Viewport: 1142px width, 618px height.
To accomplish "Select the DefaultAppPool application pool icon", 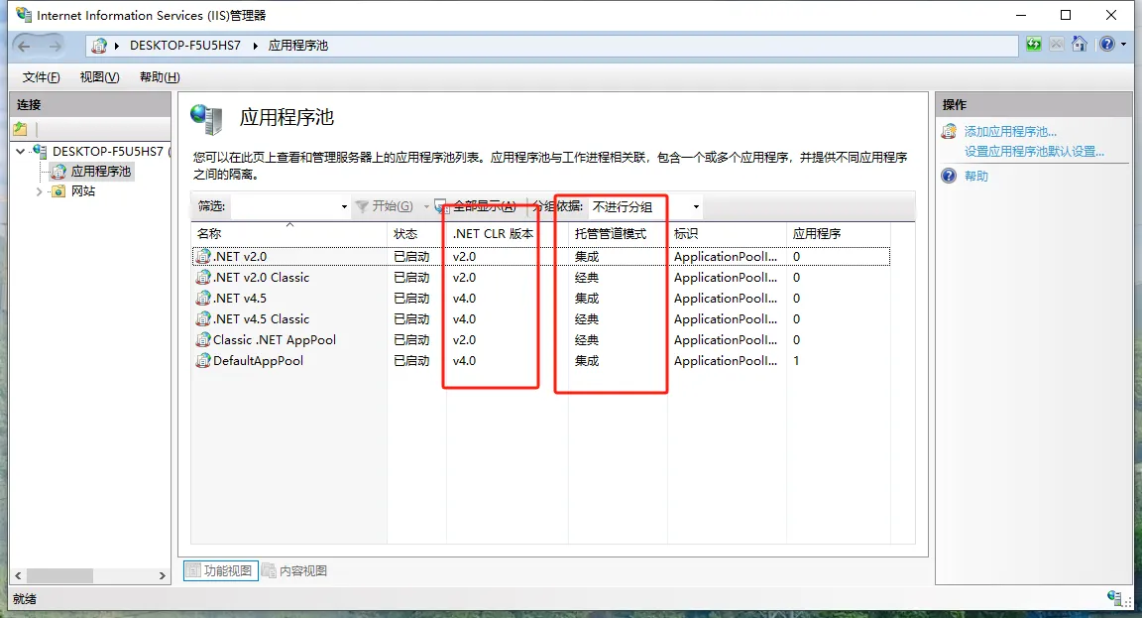I will (x=203, y=361).
